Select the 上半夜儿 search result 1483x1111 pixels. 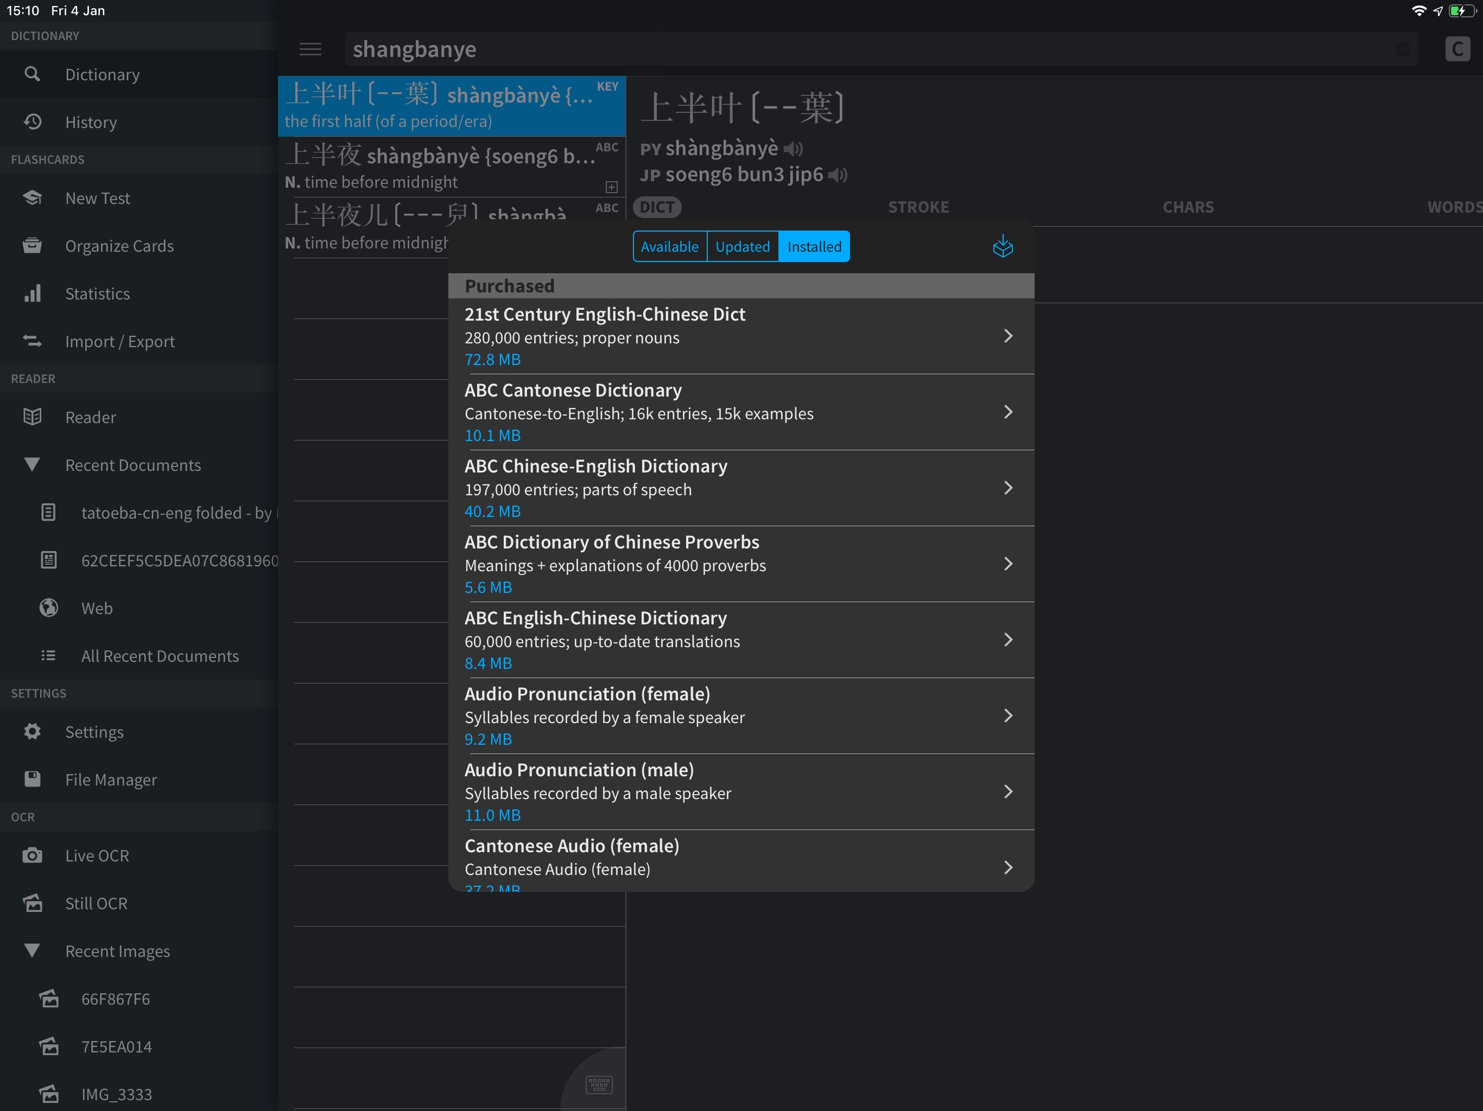[x=452, y=228]
